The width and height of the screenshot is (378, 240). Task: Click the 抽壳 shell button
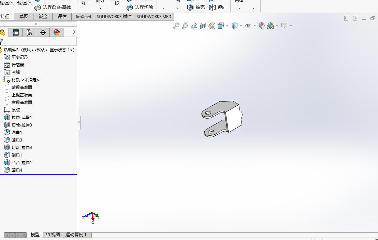pyautogui.click(x=196, y=8)
